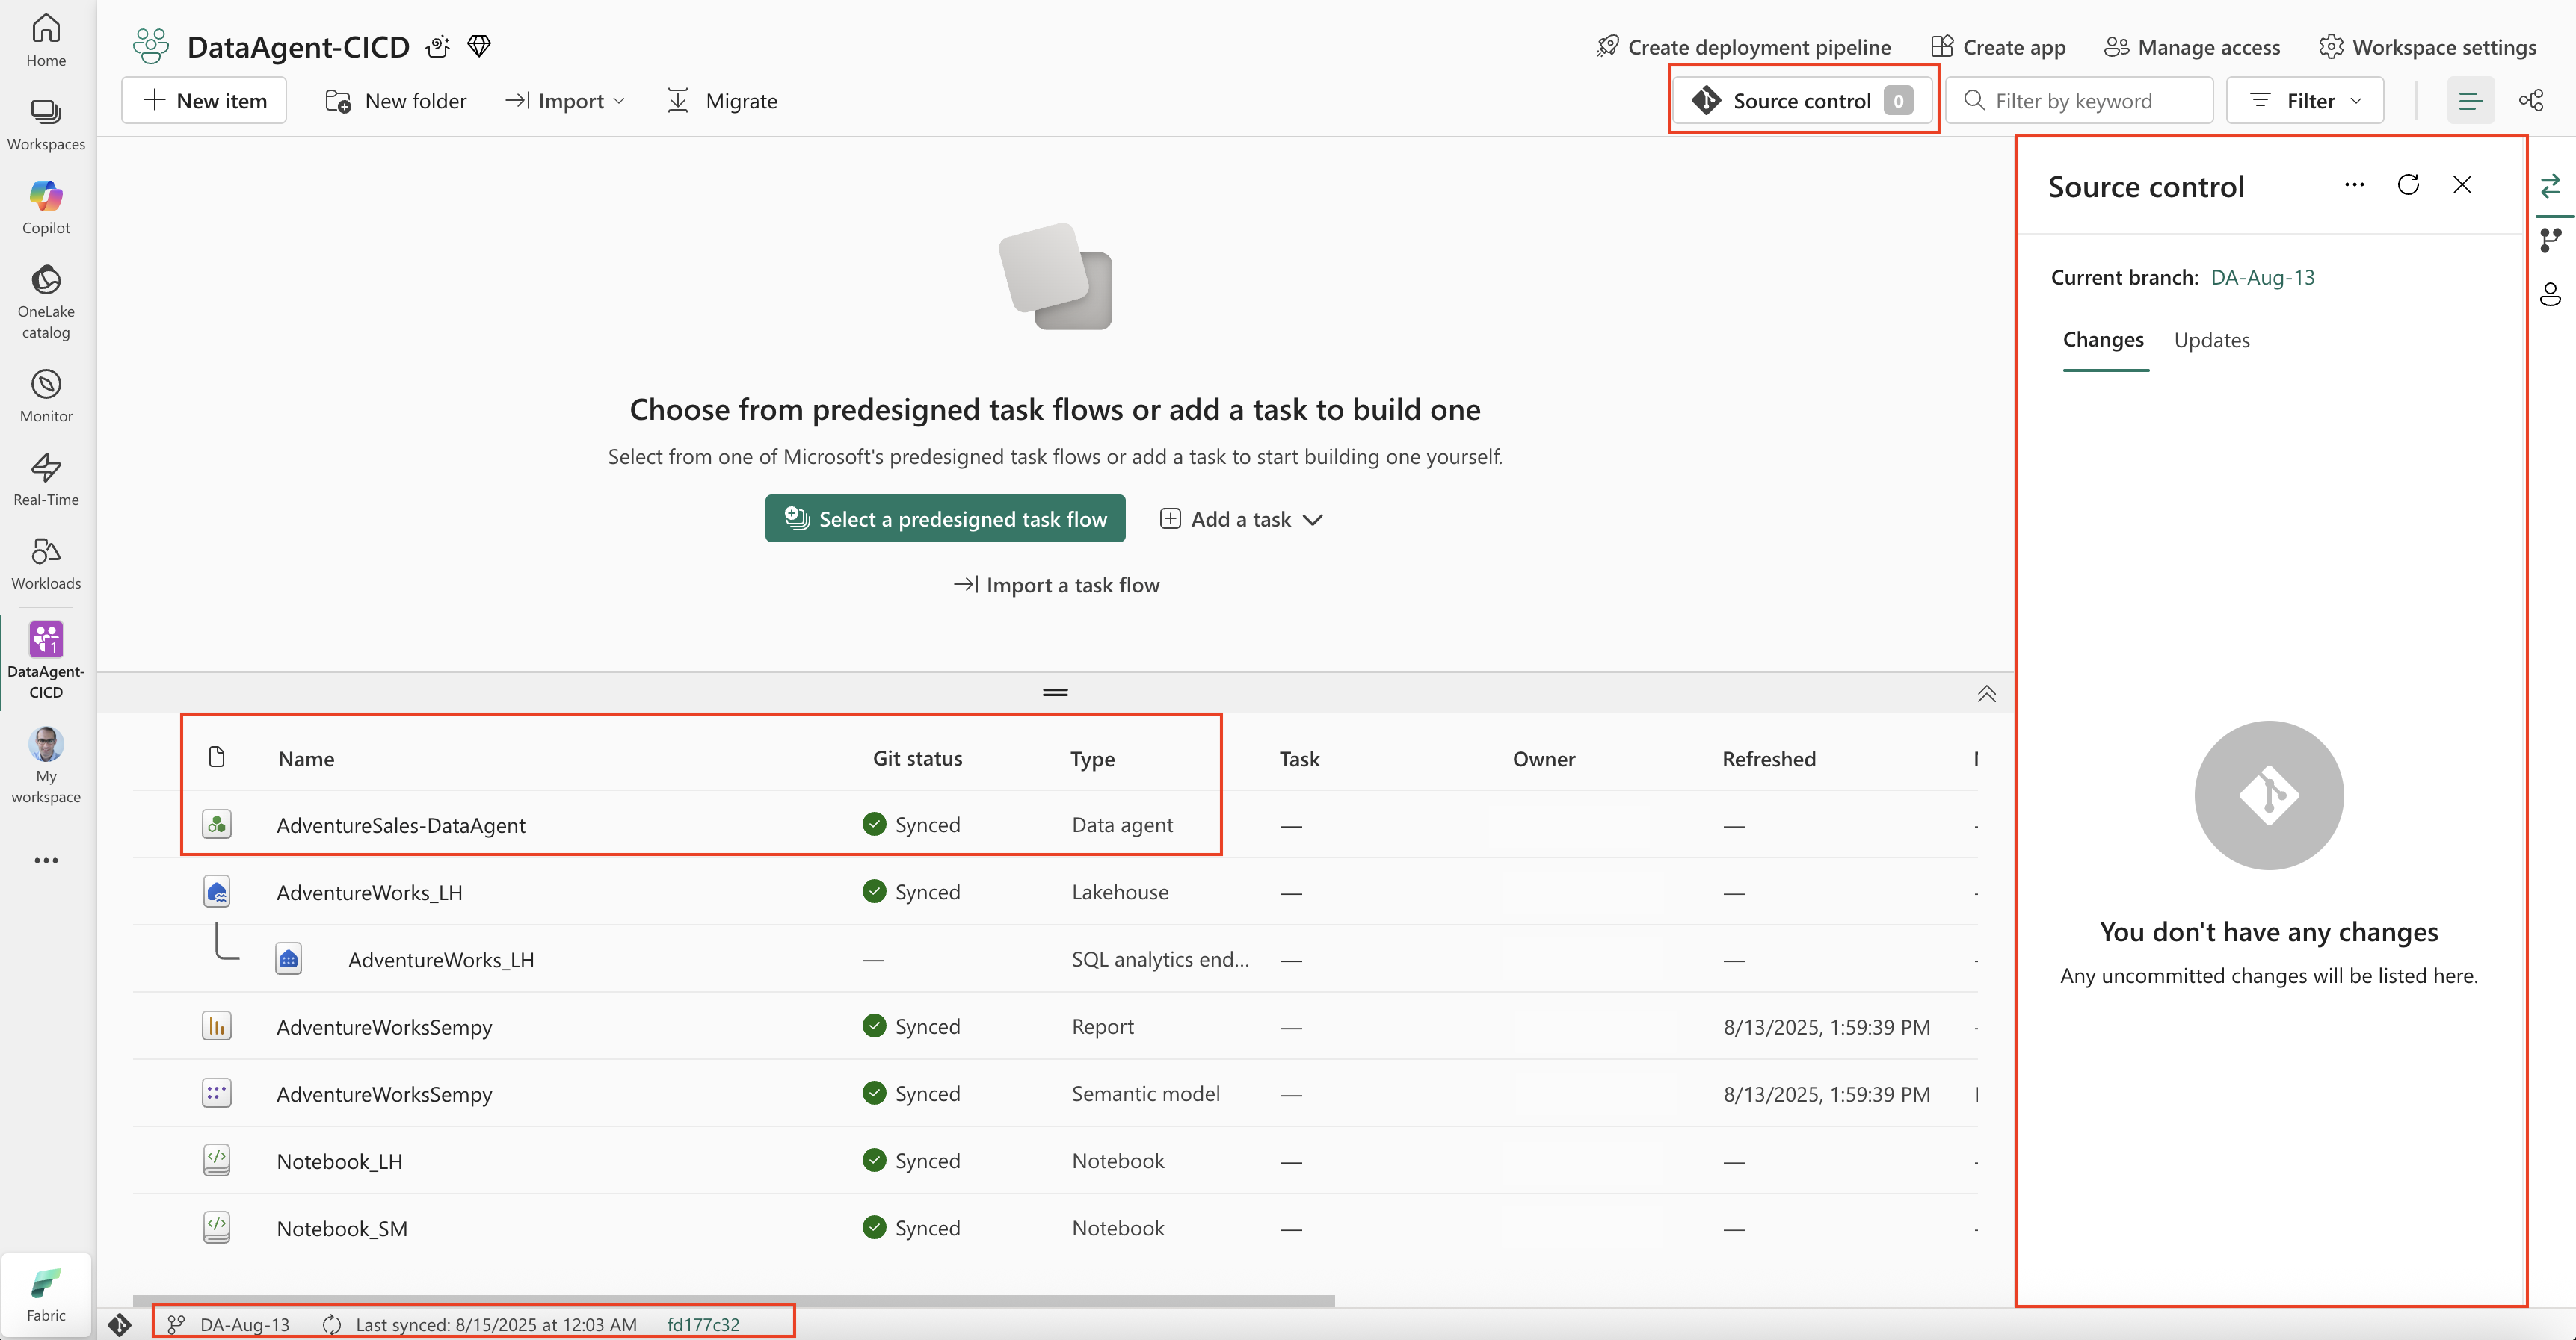The image size is (2576, 1340).
Task: Switch to the Updates tab
Action: click(x=2211, y=340)
